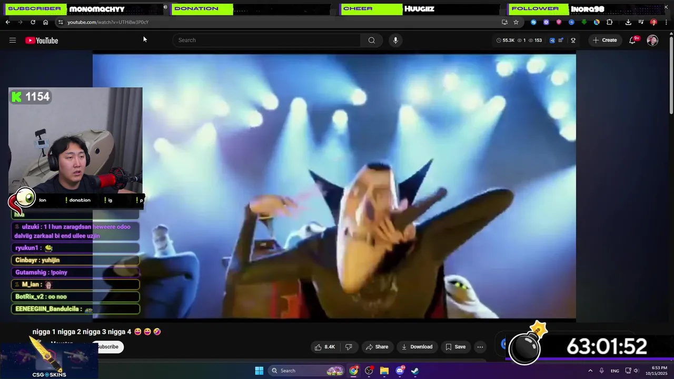Image resolution: width=674 pixels, height=379 pixels.
Task: Subscribe to the channel
Action: 108,347
